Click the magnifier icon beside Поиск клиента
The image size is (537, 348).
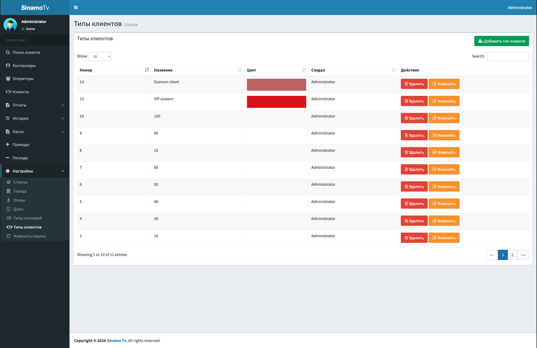tap(8, 52)
